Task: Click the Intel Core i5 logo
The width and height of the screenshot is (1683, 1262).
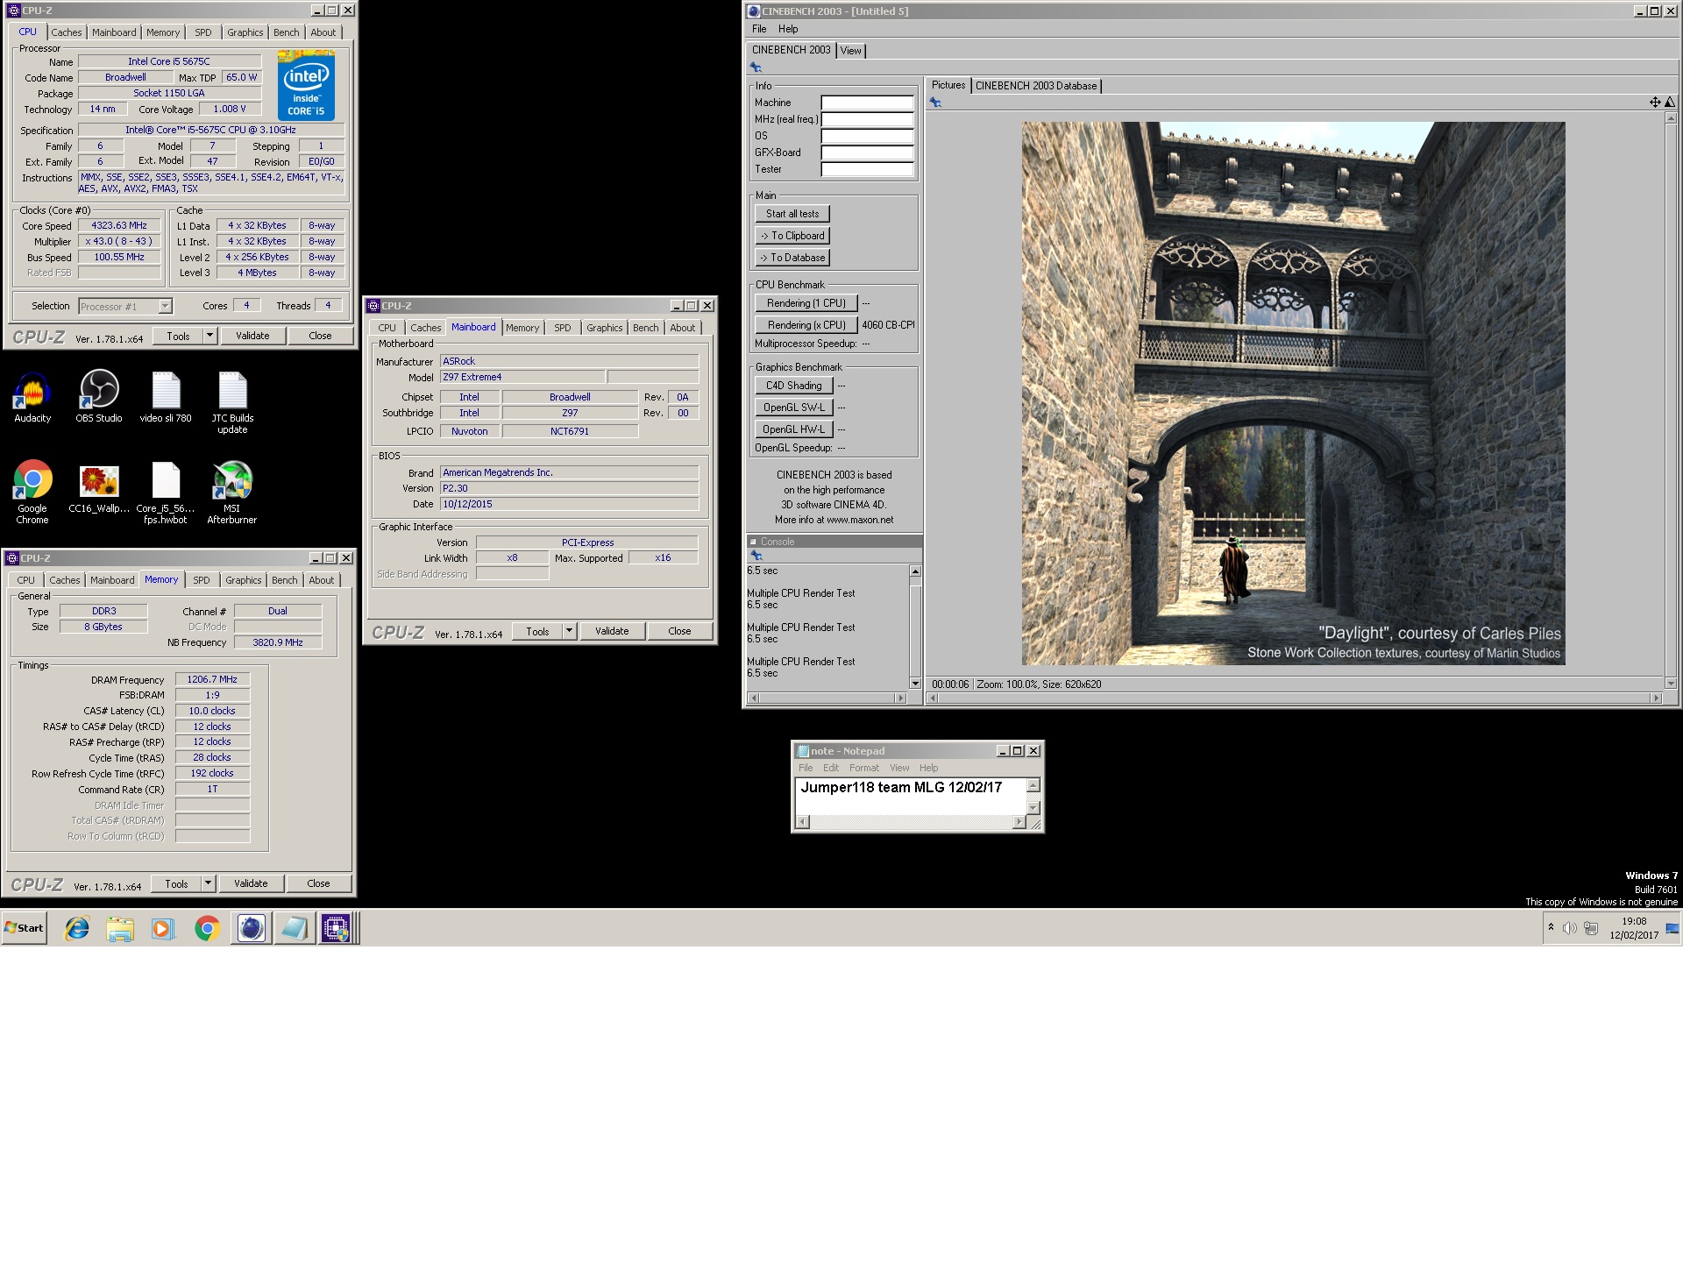Action: [x=306, y=86]
